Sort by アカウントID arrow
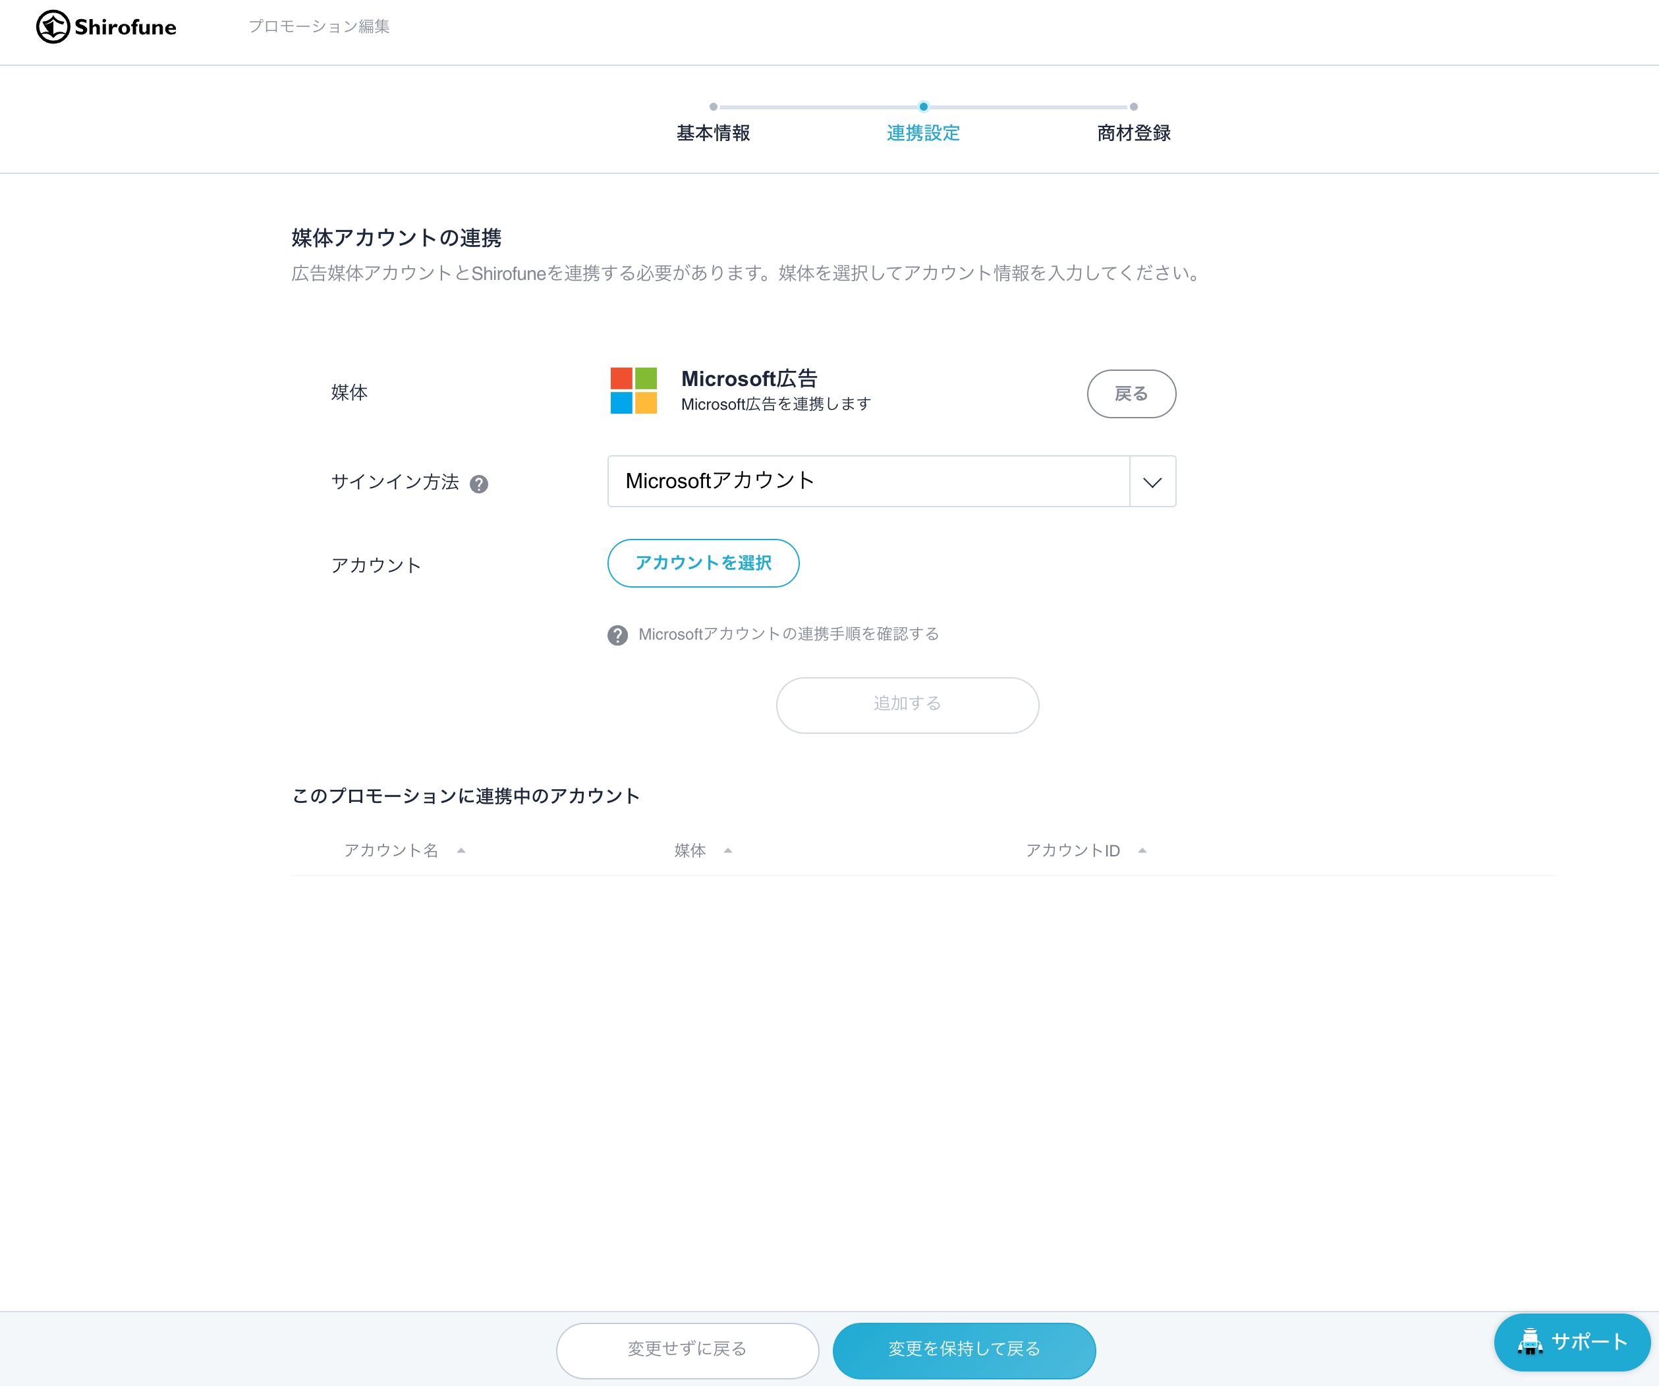 [x=1142, y=850]
